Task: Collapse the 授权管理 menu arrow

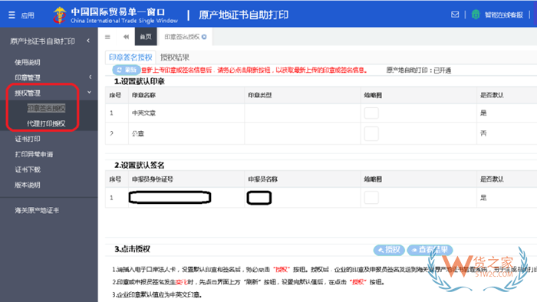Action: tap(90, 92)
